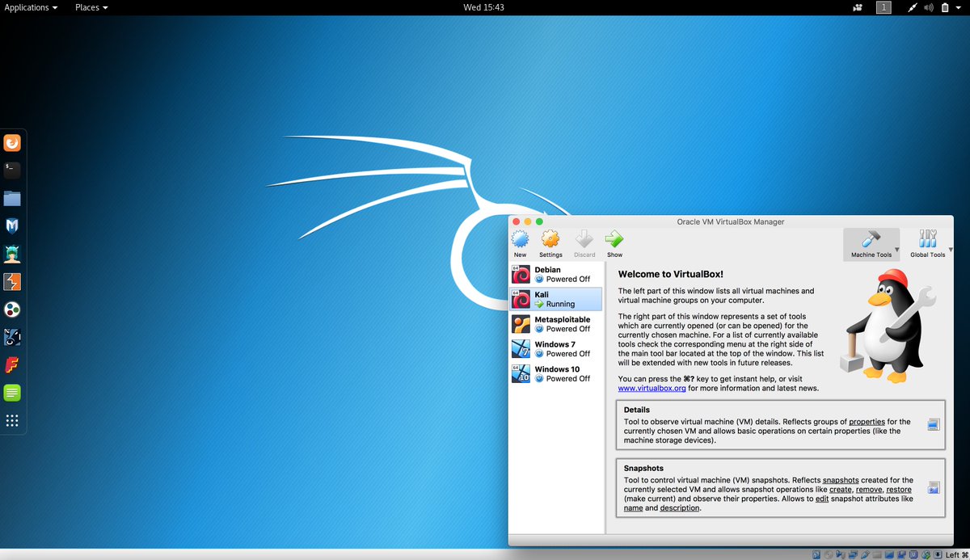Launch the blue angry-face dock icon
This screenshot has height=560, width=970.
coord(12,337)
